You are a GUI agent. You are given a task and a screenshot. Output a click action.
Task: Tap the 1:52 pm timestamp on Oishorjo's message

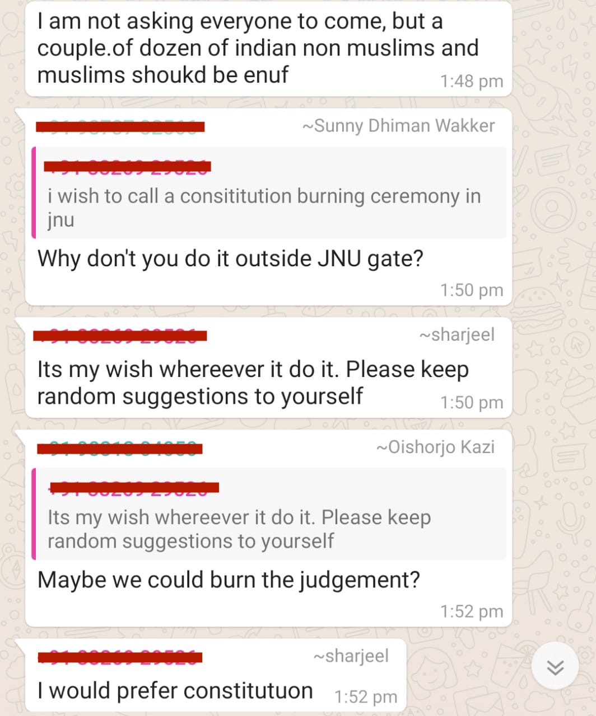tap(472, 611)
